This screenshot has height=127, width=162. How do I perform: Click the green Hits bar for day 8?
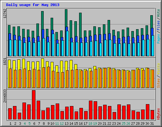click(x=42, y=20)
